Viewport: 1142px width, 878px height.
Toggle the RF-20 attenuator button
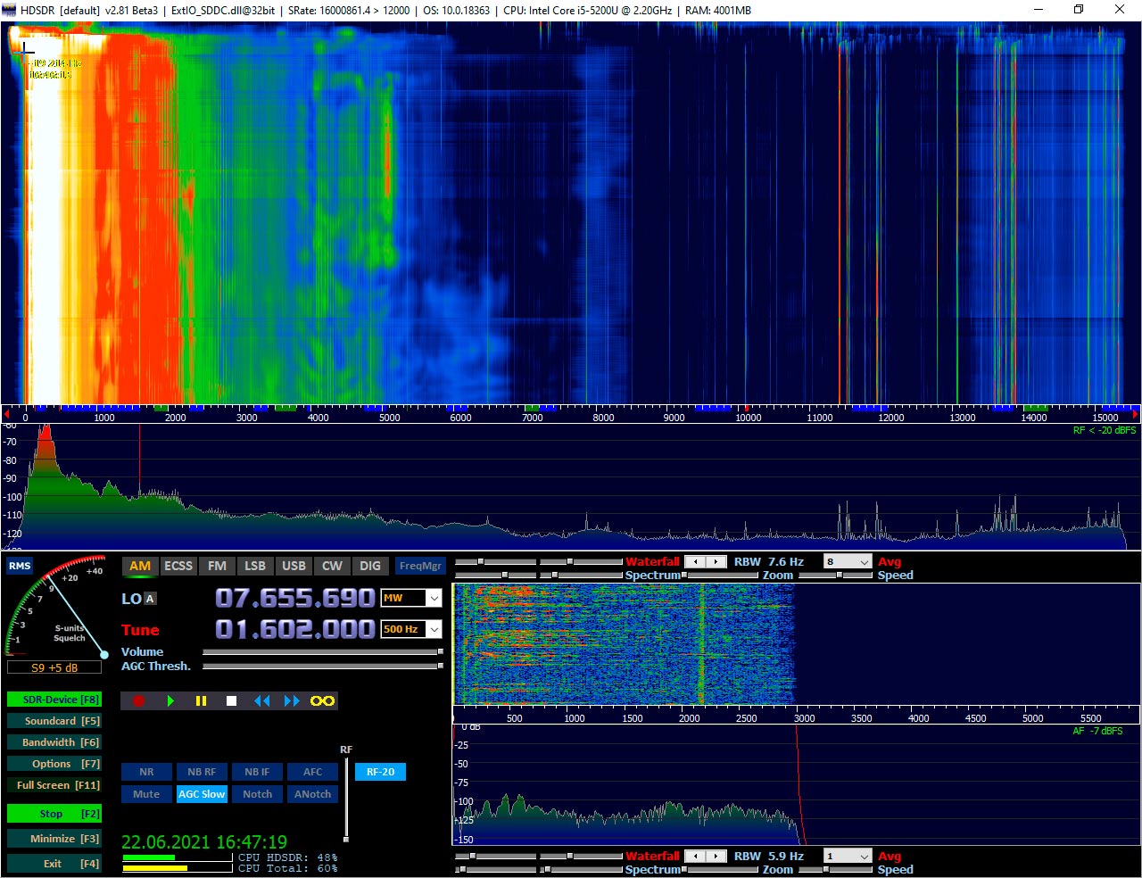click(x=380, y=772)
